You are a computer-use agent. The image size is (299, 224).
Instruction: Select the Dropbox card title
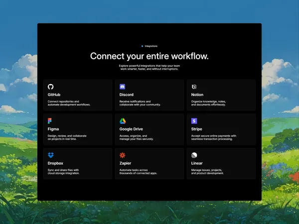pos(55,163)
